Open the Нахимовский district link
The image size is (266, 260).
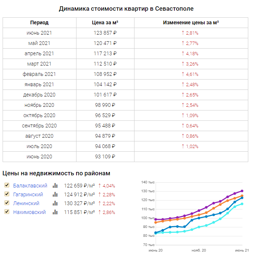30,212
